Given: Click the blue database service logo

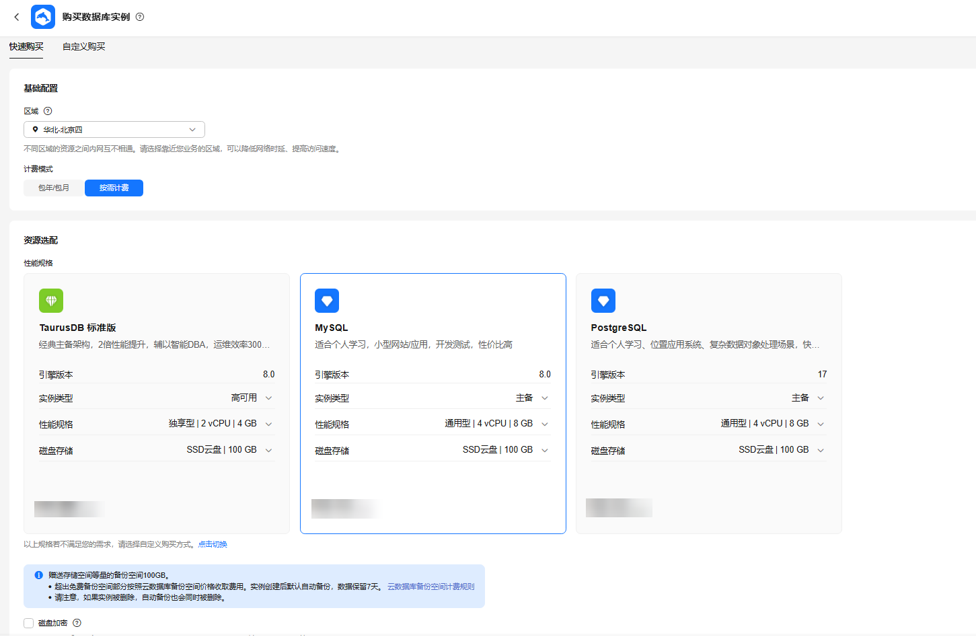Looking at the screenshot, I should point(43,17).
